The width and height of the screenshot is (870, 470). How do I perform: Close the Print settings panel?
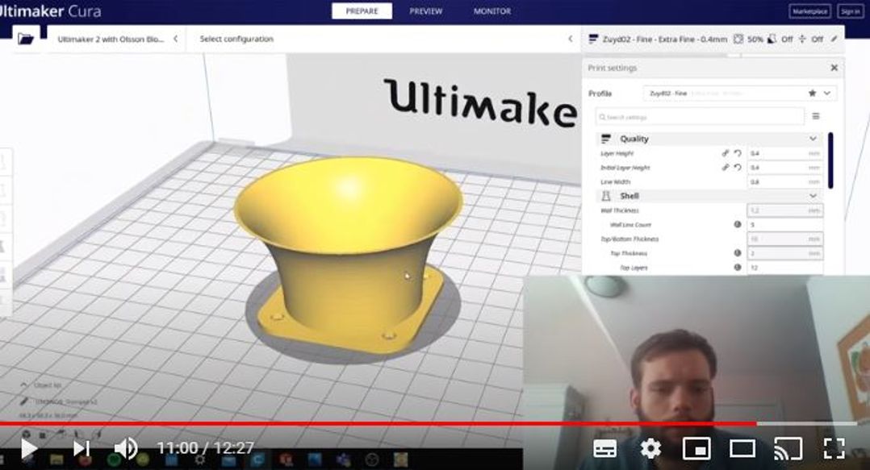pyautogui.click(x=834, y=68)
